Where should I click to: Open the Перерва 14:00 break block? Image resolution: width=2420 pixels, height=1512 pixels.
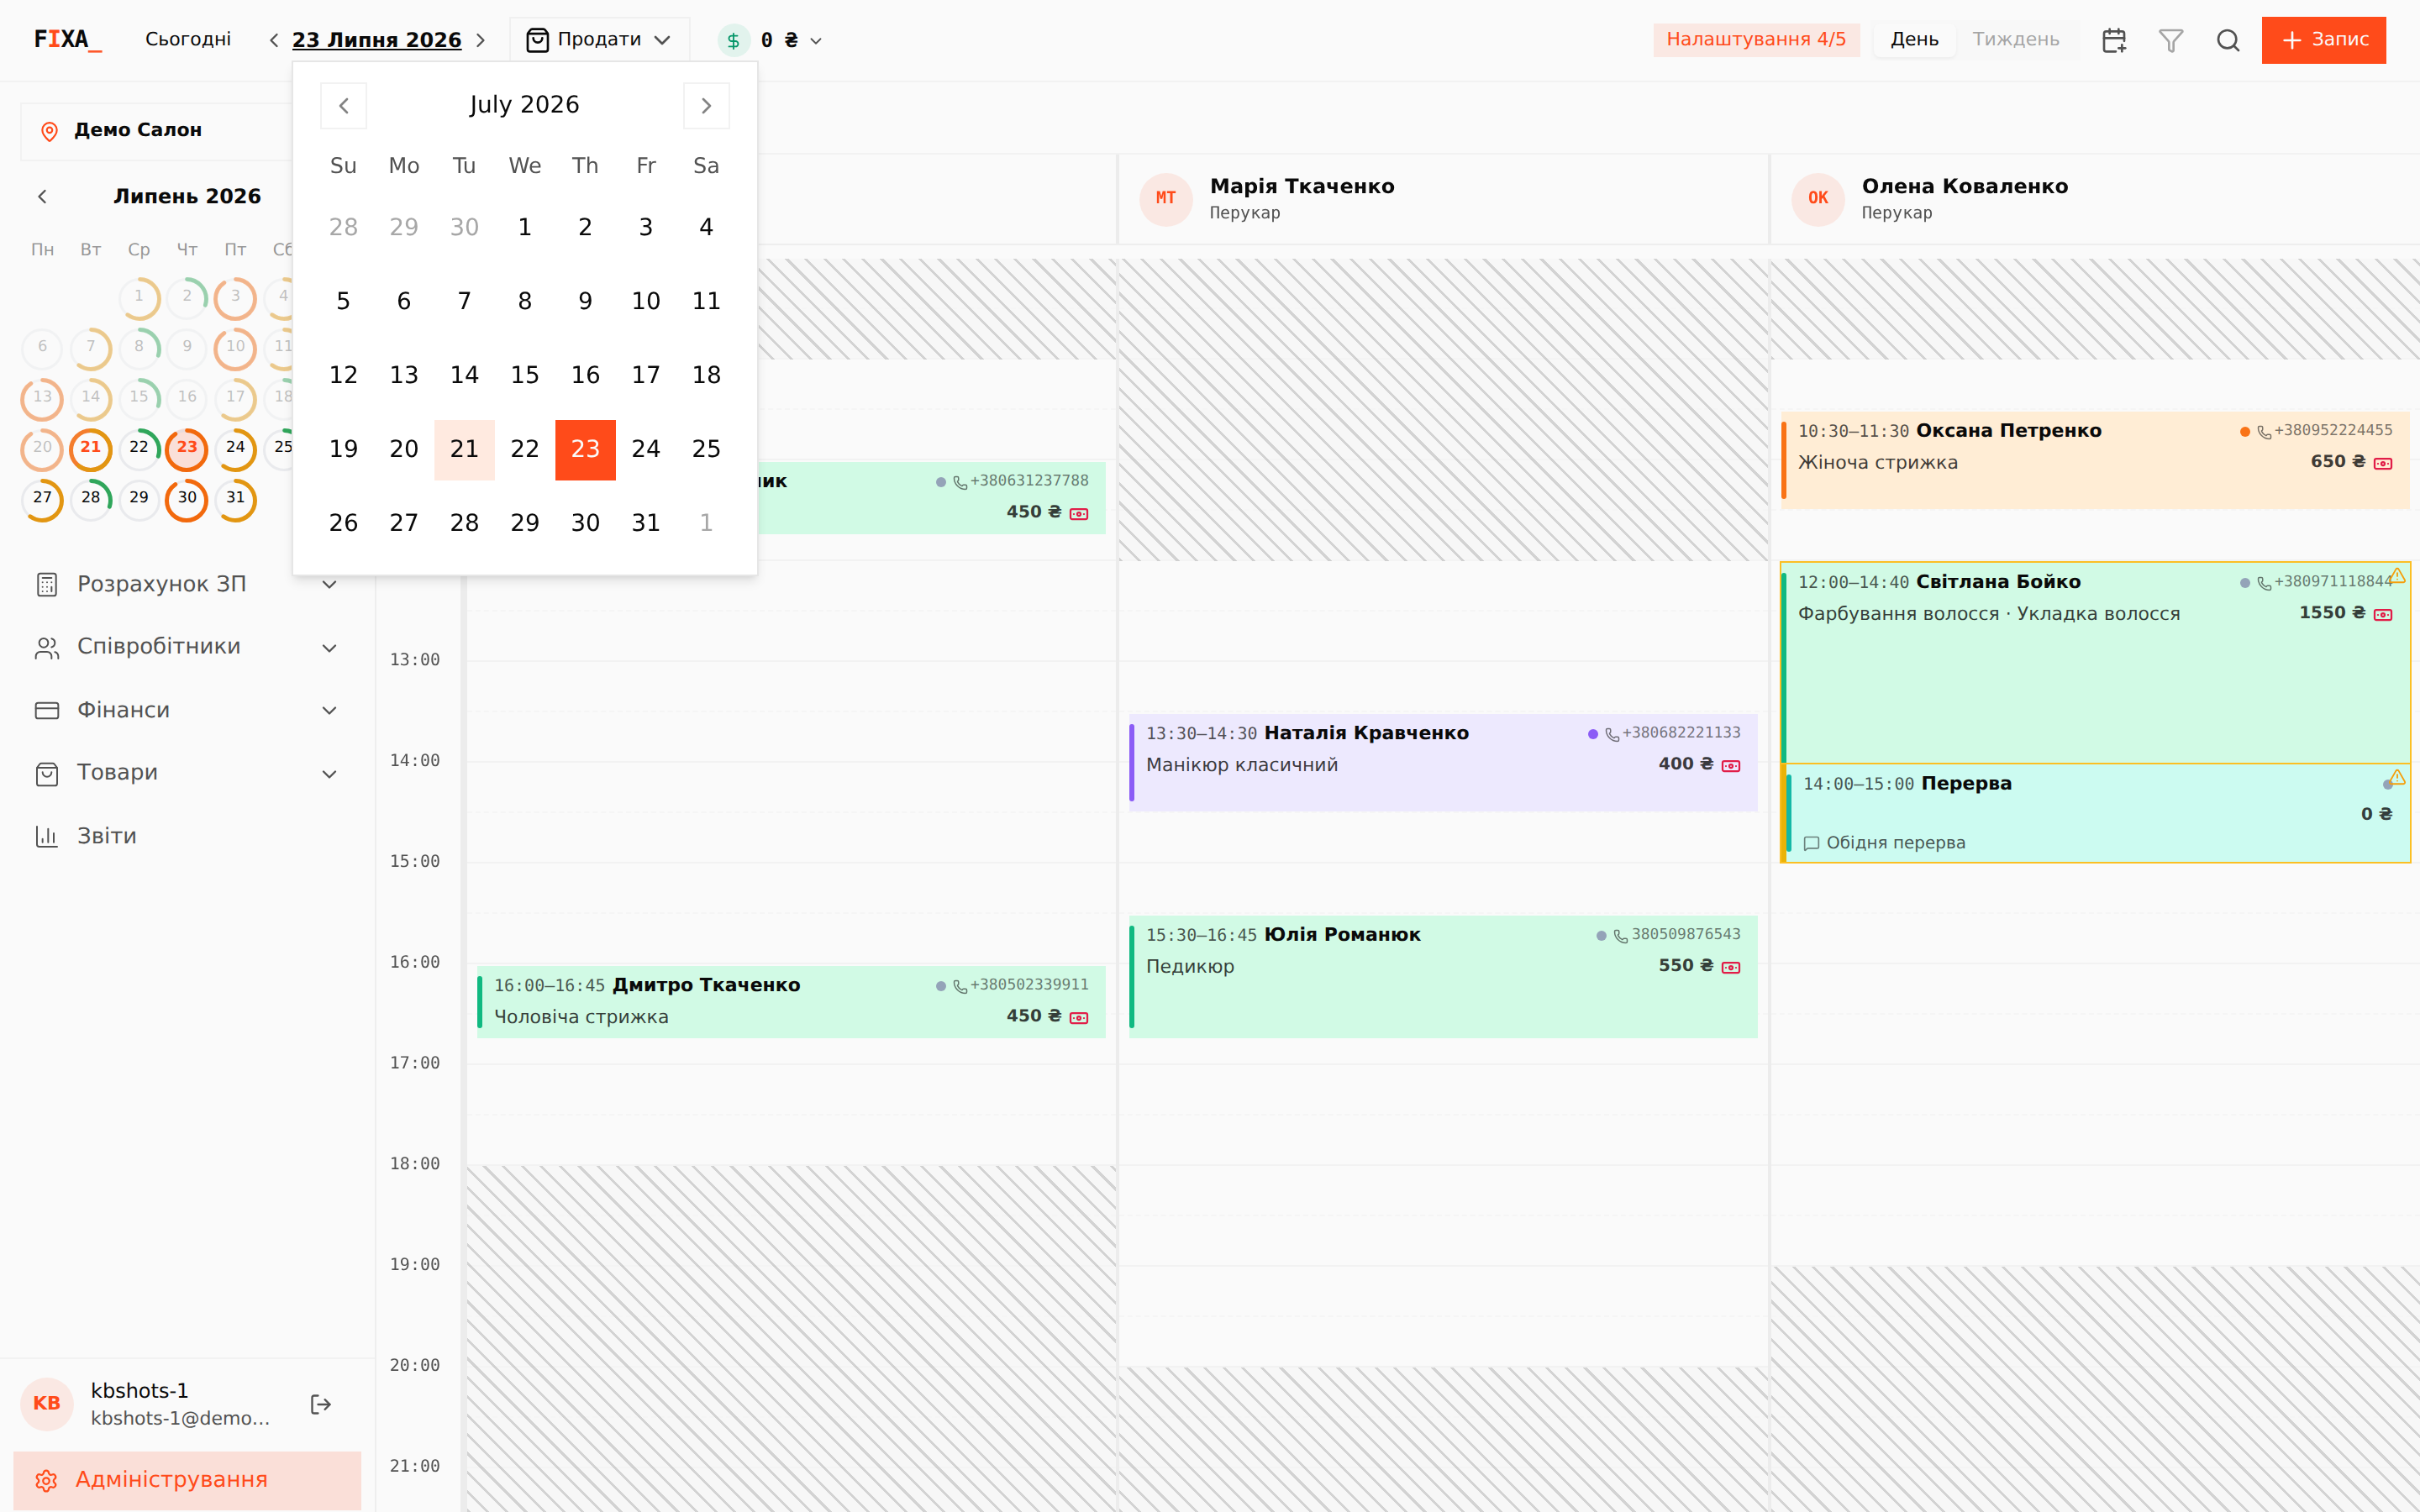coord(2097,813)
